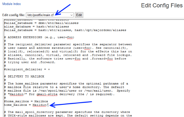Open the Module Index link

coord(12,4)
